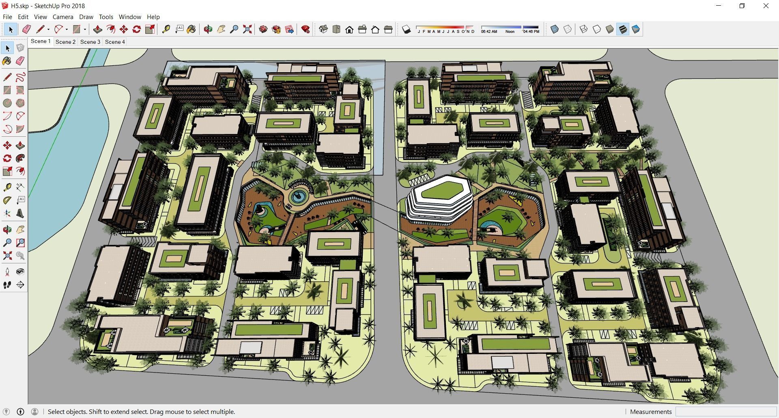The width and height of the screenshot is (779, 418).
Task: Choose the Polygon tool in left toolbar
Action: pos(20,103)
